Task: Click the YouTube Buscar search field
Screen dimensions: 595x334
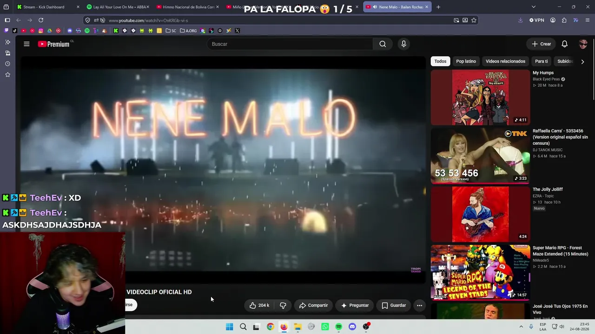Action: pos(290,44)
